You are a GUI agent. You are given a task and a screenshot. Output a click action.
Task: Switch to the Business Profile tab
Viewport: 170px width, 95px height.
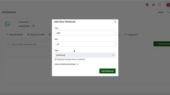[36, 35]
